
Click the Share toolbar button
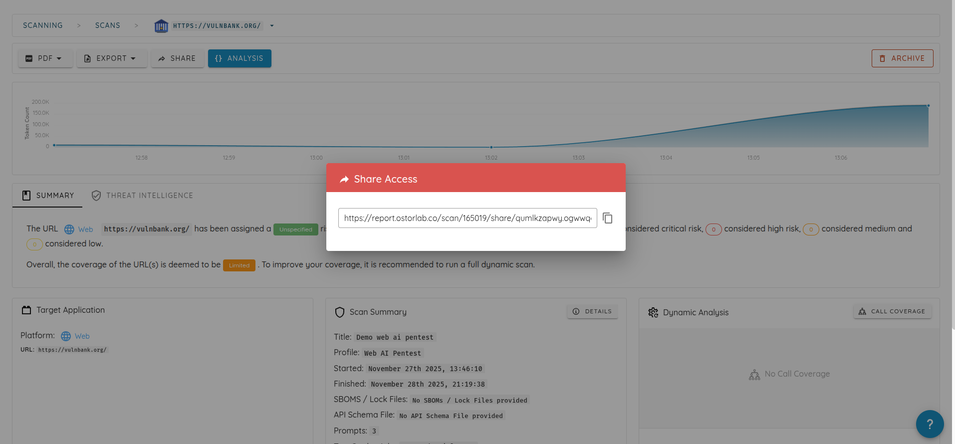tap(177, 58)
